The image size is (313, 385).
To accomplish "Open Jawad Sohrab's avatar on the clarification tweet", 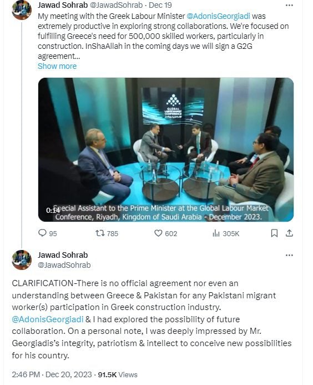I will [x=22, y=260].
